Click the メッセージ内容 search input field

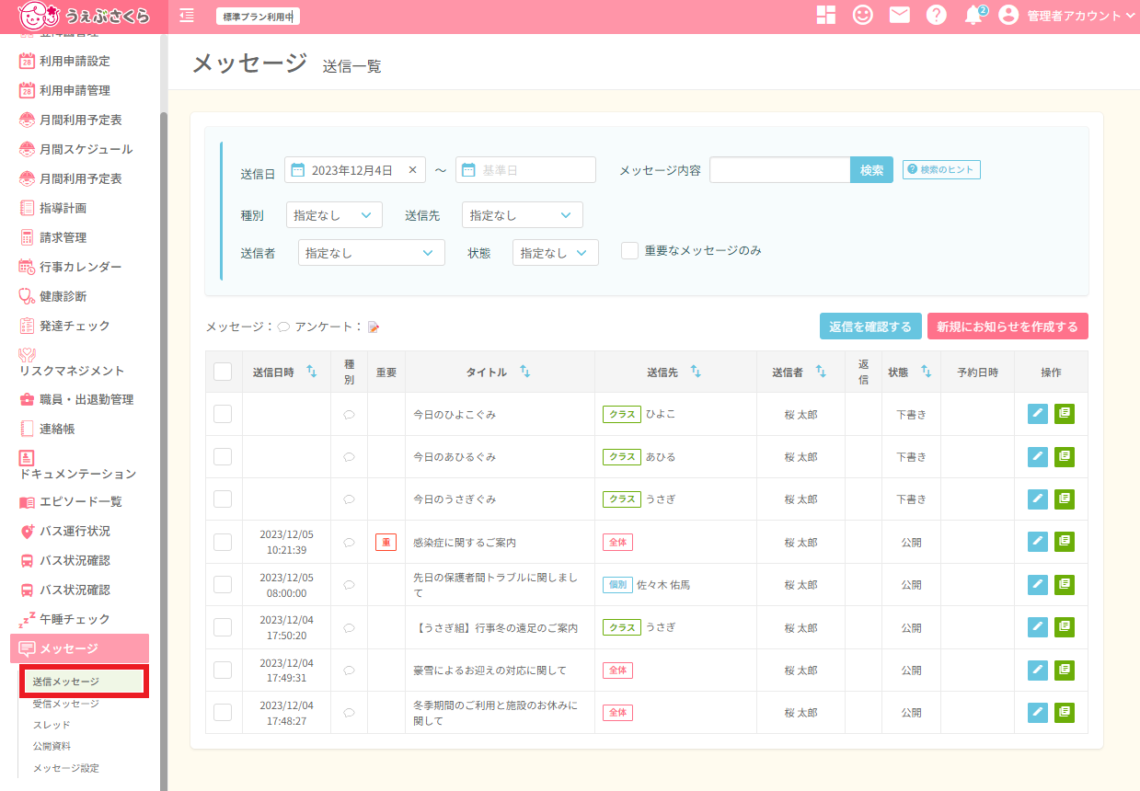click(779, 169)
